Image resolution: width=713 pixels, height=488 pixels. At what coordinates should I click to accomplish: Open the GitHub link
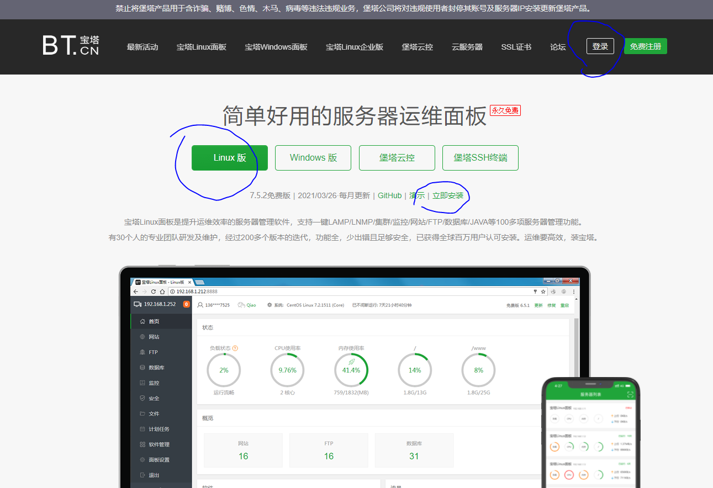(x=390, y=195)
